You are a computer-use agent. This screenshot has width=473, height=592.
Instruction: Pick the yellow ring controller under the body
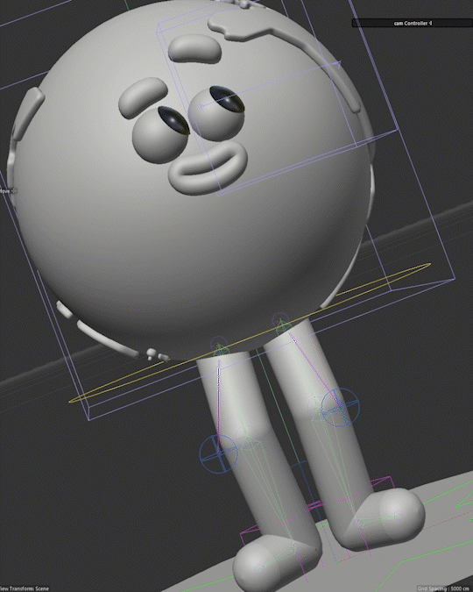(250, 333)
